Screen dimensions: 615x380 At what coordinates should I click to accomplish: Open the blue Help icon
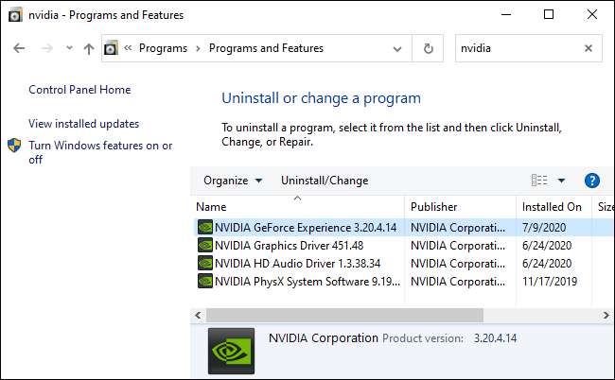[x=592, y=181]
